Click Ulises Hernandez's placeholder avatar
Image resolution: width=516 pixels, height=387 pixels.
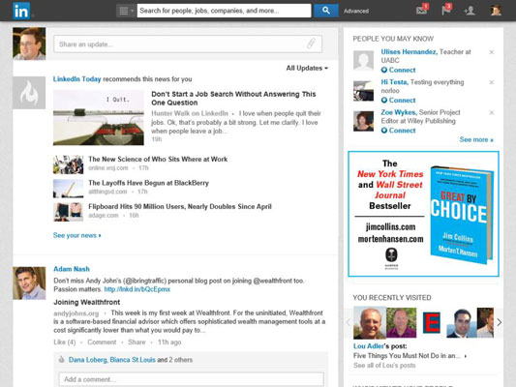point(363,61)
